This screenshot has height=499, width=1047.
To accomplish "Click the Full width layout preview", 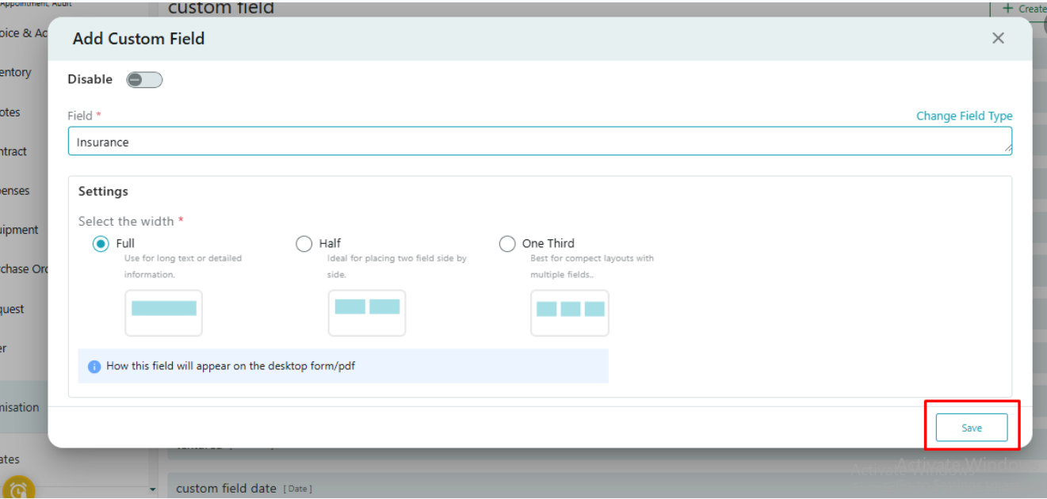I will point(163,312).
